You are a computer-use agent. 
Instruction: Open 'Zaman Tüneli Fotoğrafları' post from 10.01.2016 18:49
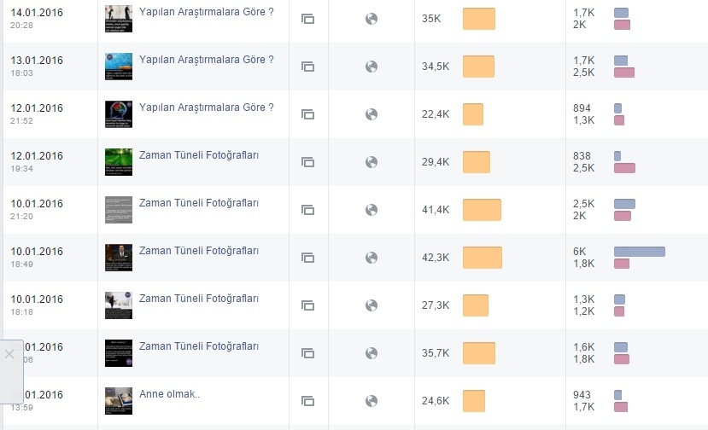point(199,251)
